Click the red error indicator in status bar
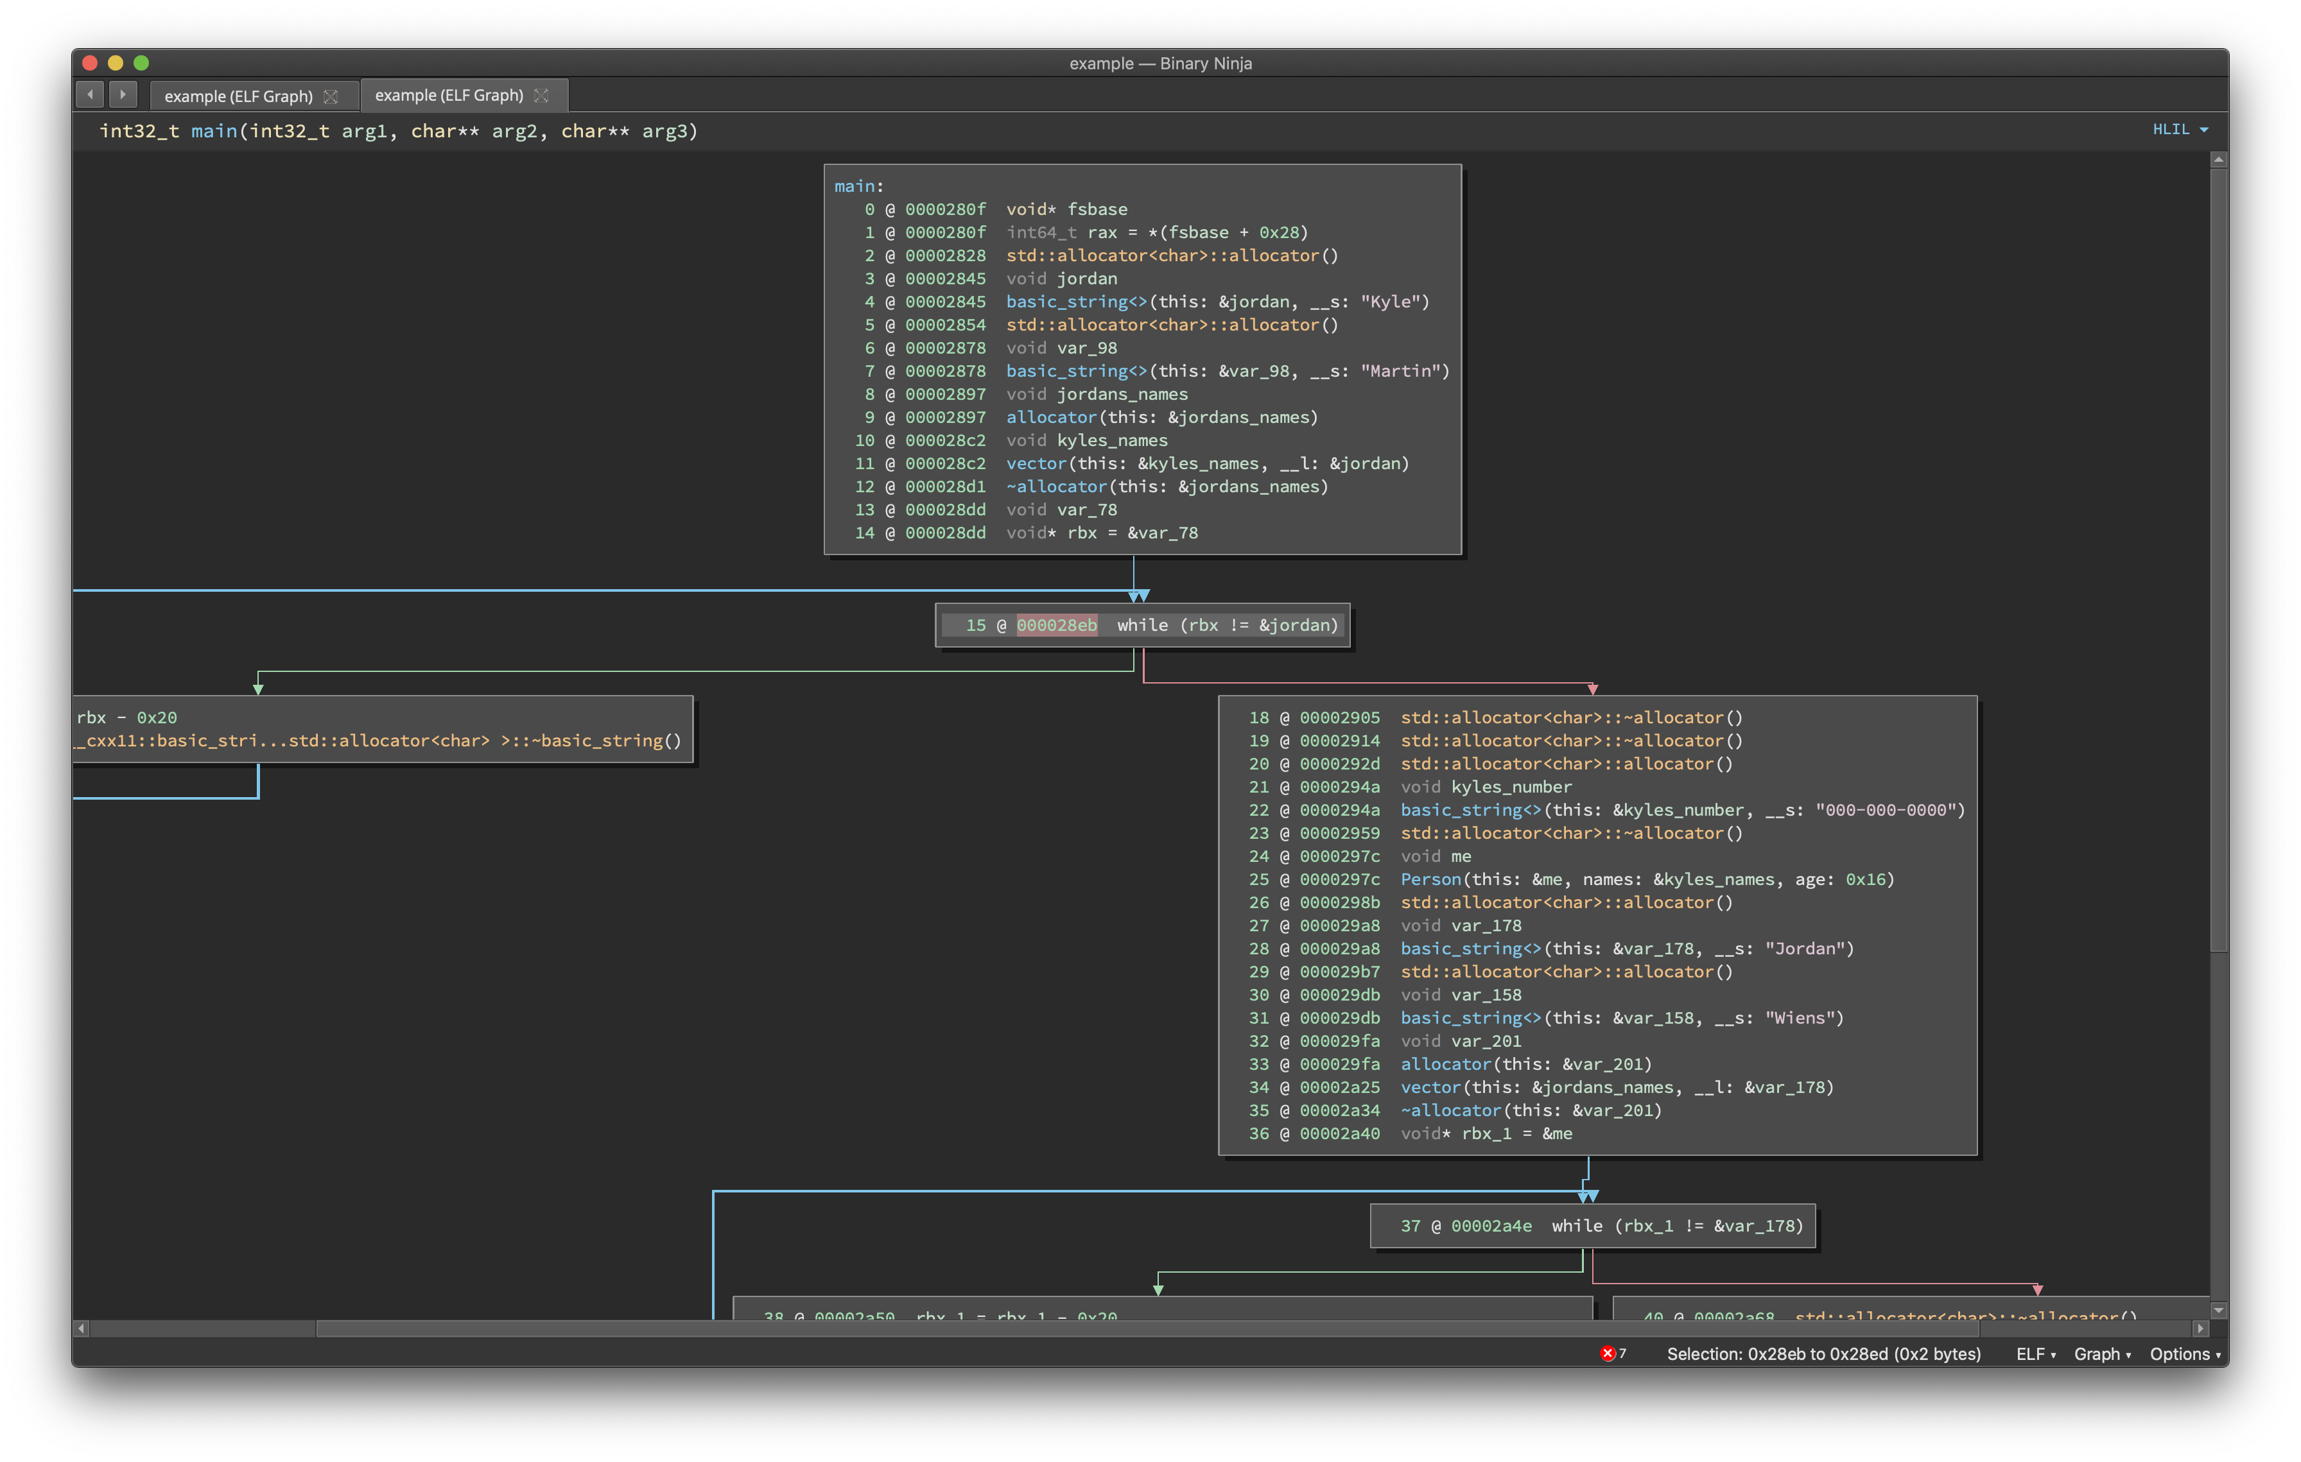The height and width of the screenshot is (1462, 2301). 1608,1353
